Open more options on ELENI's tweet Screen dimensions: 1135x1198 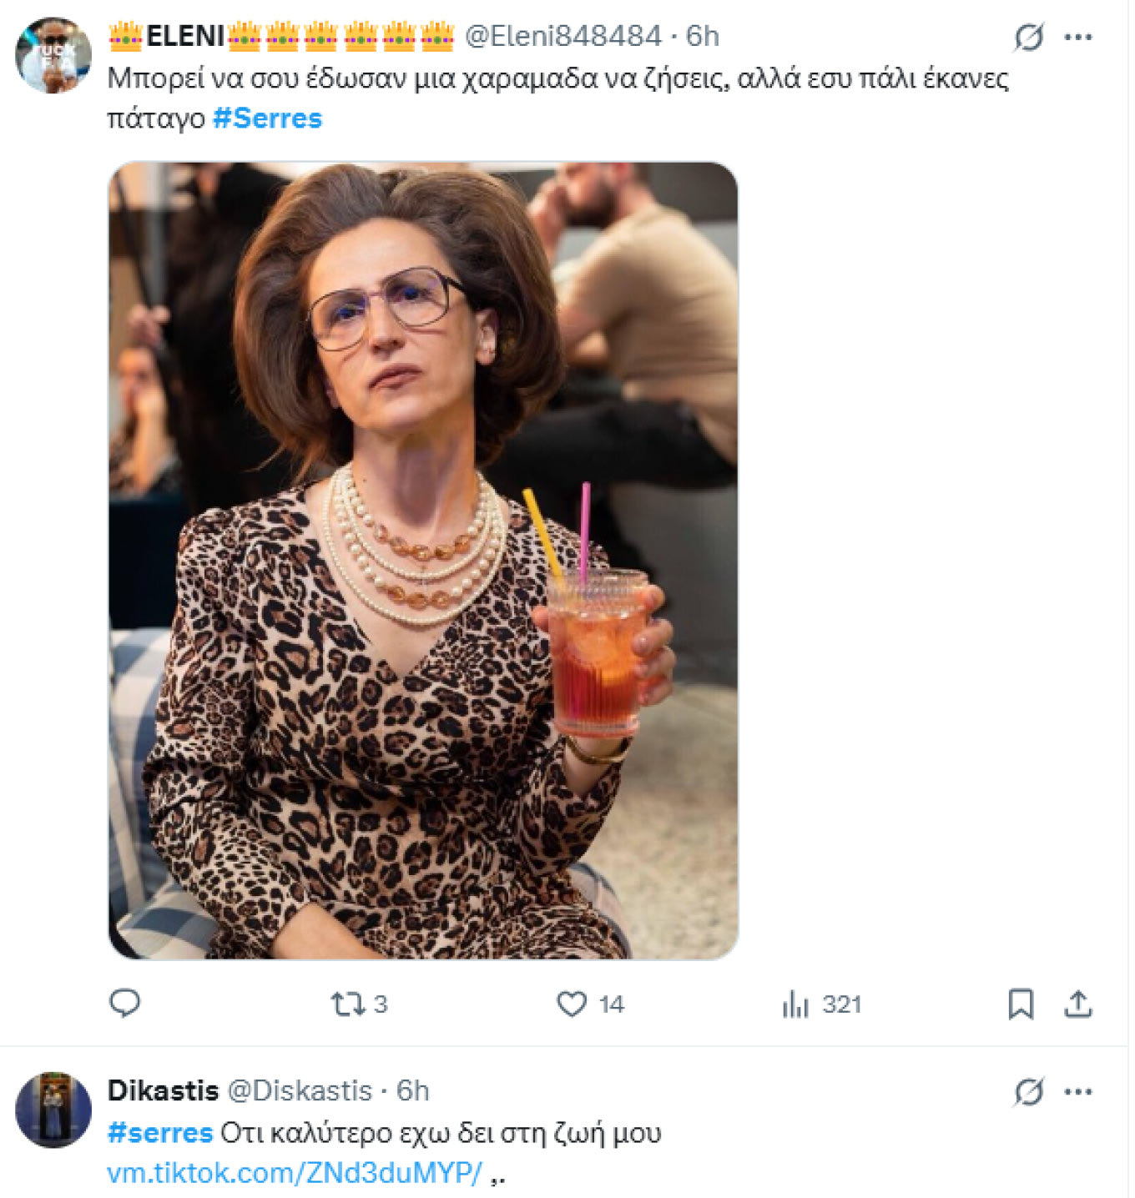[x=1078, y=37]
